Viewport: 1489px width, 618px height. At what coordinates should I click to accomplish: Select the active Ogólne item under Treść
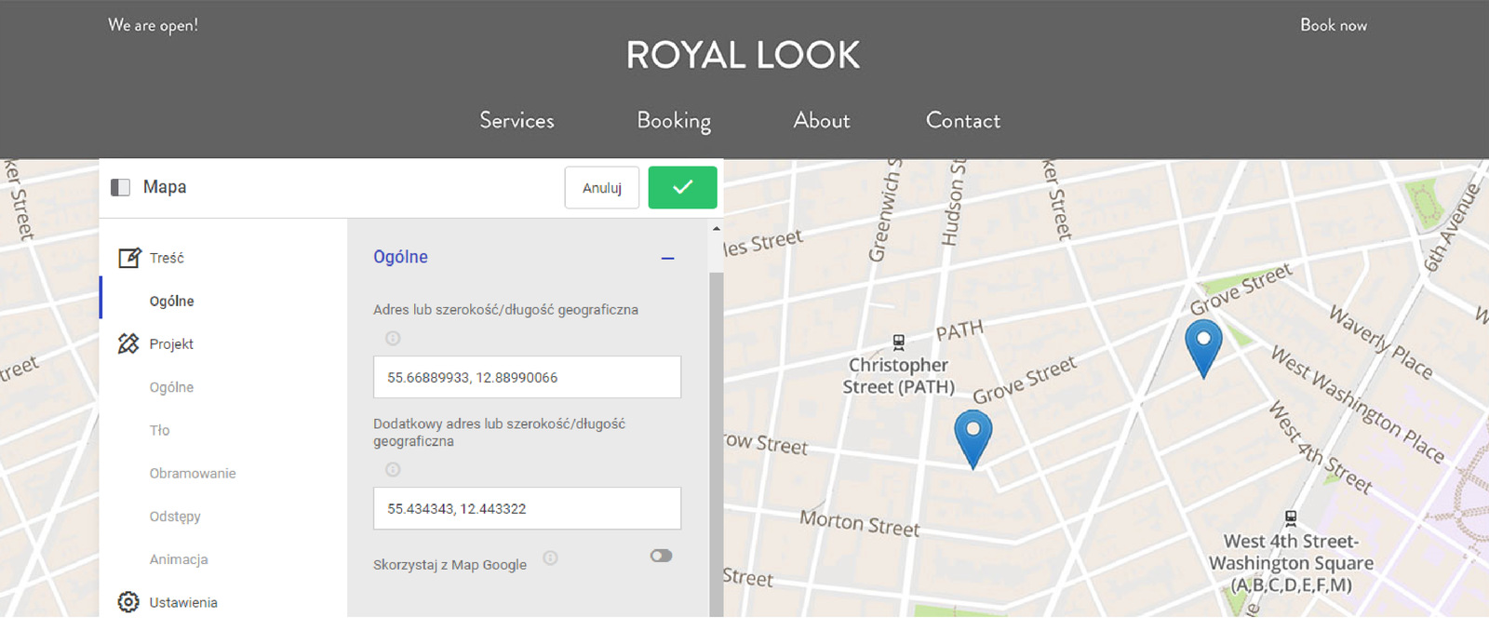click(172, 301)
